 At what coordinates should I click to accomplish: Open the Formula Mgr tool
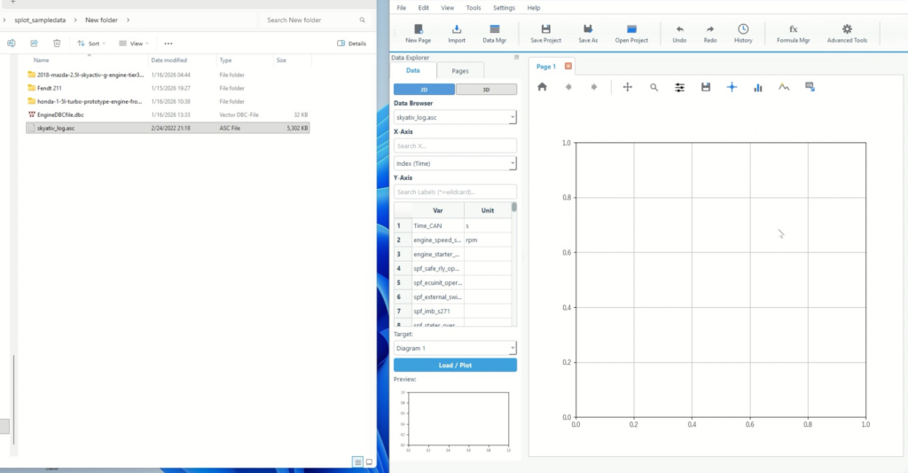pyautogui.click(x=793, y=33)
